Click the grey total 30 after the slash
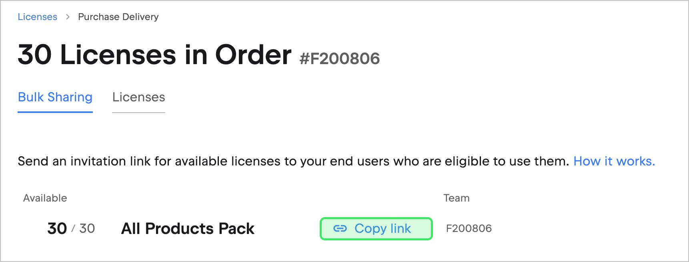This screenshot has height=262, width=689. point(87,228)
